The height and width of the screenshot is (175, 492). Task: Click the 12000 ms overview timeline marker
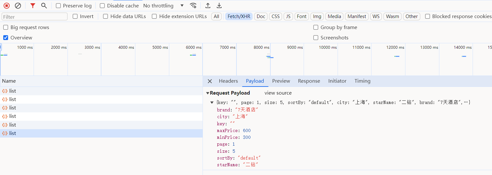(x=395, y=47)
